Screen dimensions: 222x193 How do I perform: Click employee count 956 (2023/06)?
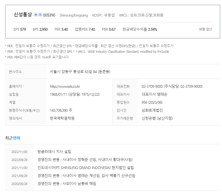(x=152, y=102)
